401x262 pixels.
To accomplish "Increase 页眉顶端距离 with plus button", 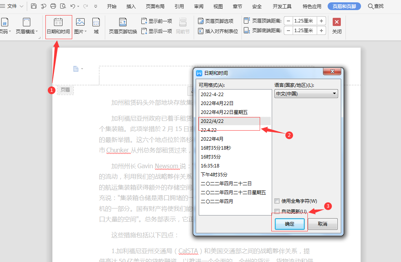I will [321, 21].
